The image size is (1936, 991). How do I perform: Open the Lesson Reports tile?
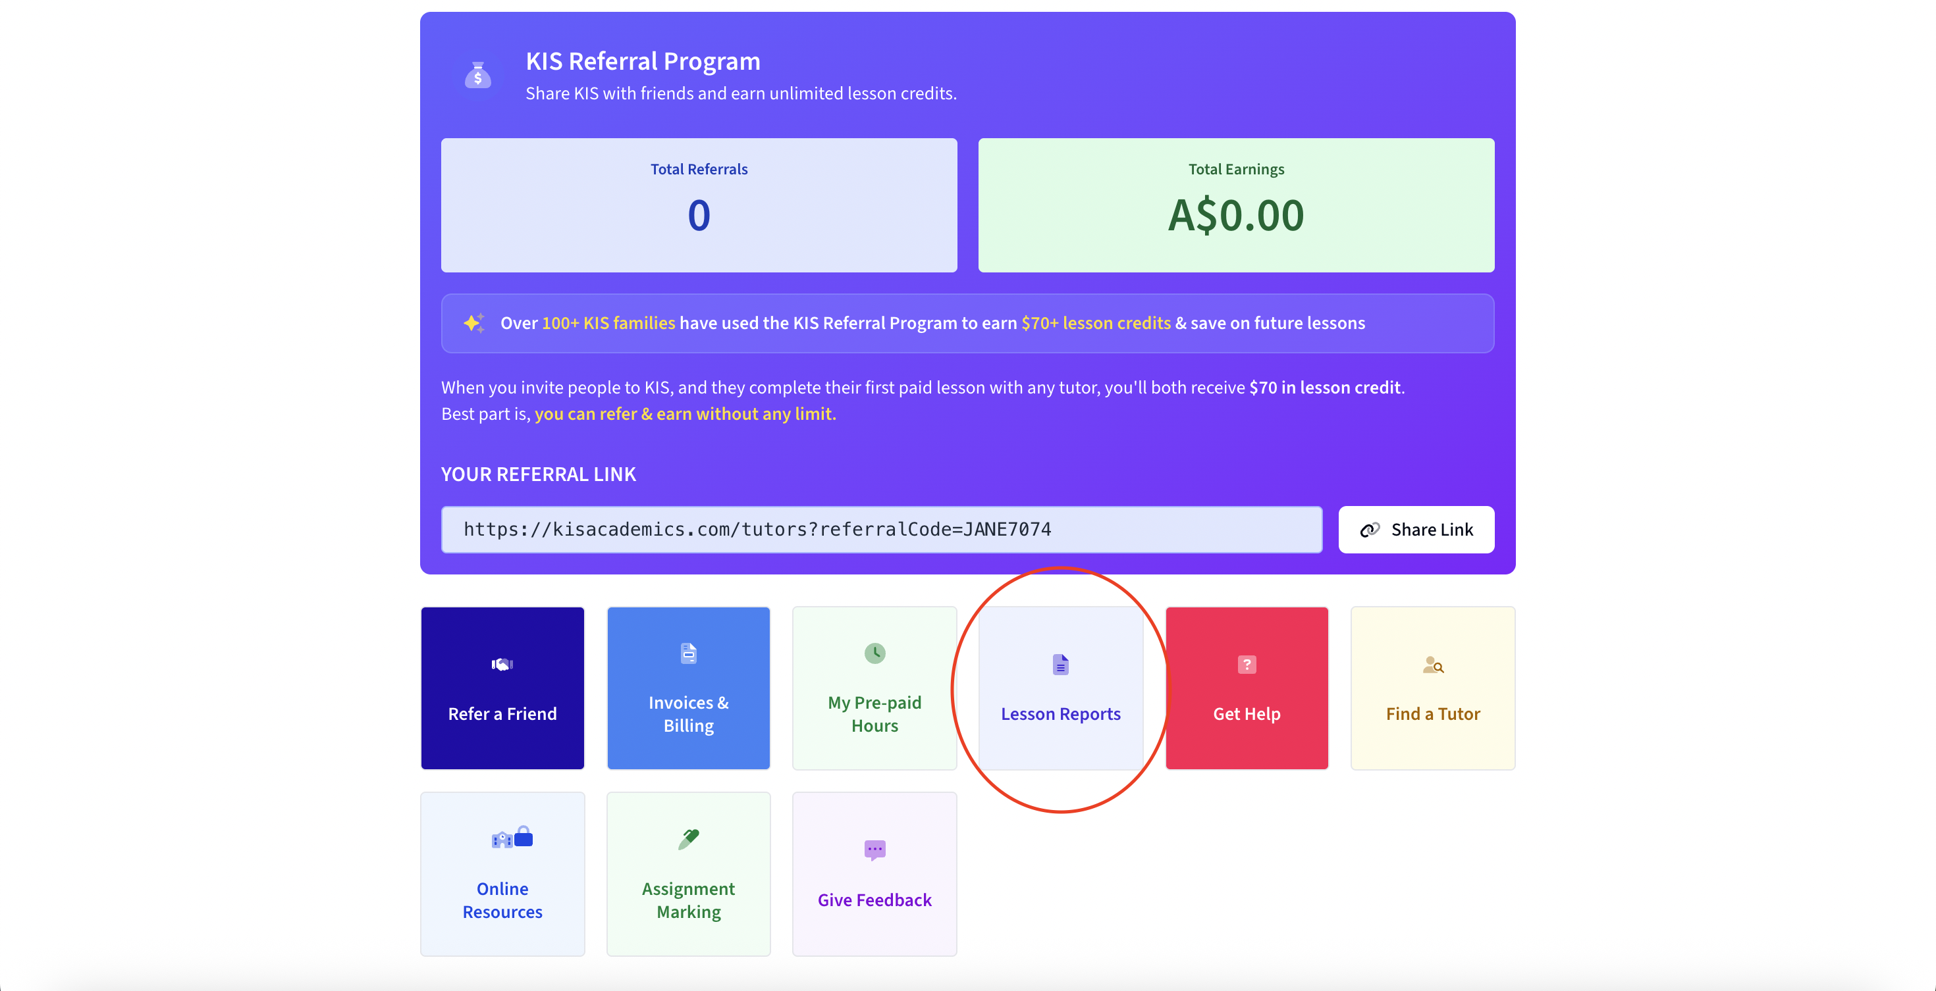1060,688
